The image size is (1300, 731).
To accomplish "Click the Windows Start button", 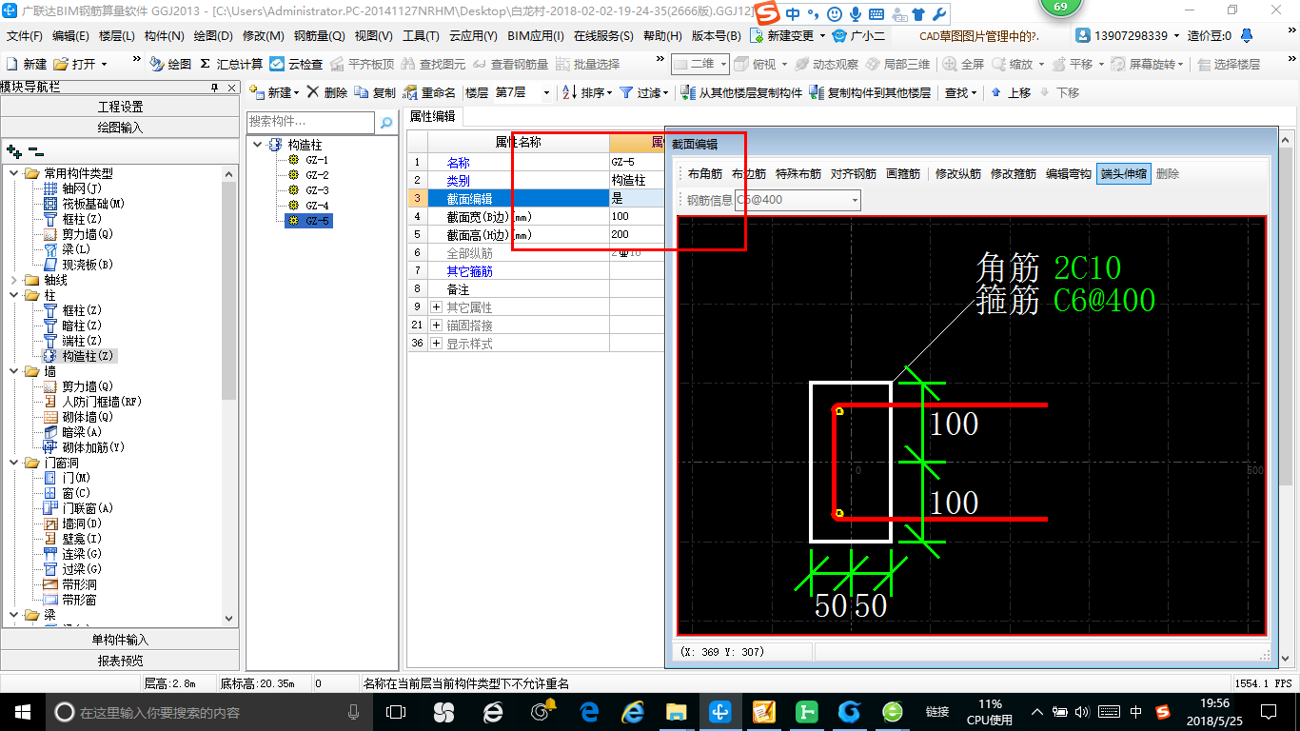I will [x=22, y=711].
